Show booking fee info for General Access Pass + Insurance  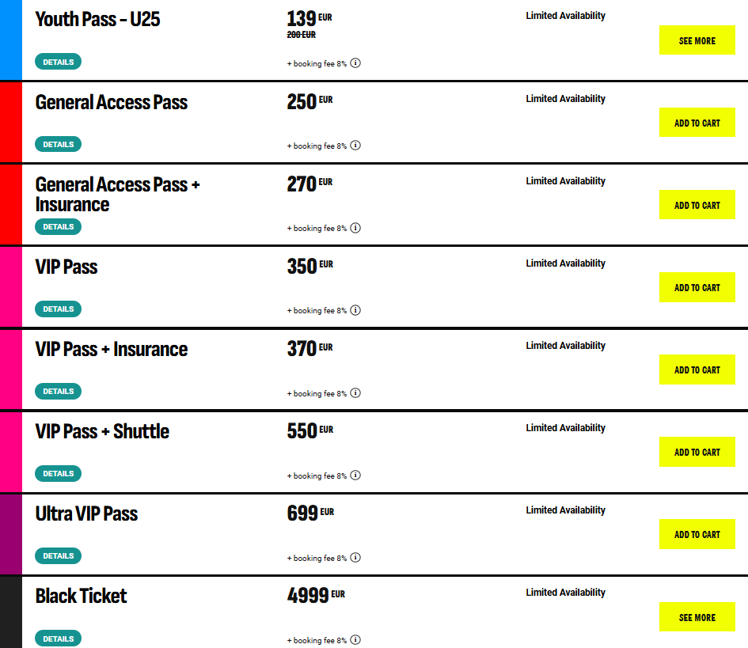pyautogui.click(x=355, y=228)
